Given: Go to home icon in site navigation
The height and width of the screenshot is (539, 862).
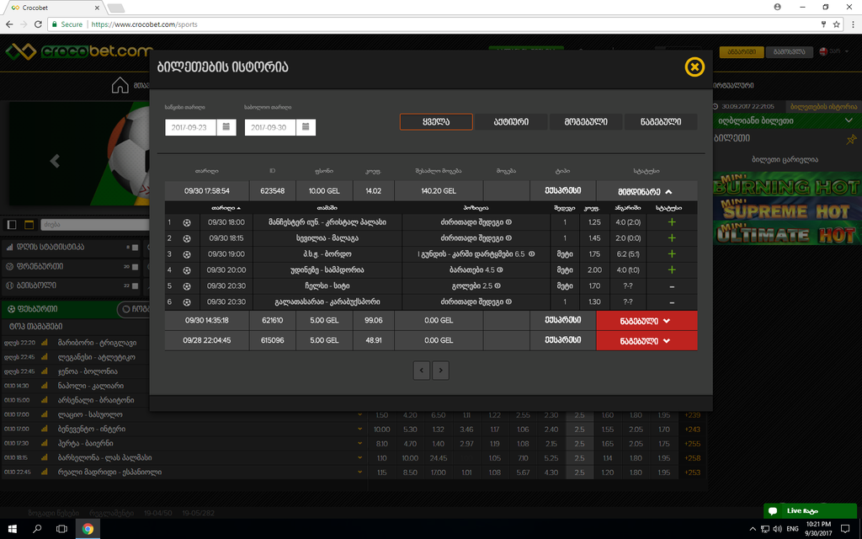Looking at the screenshot, I should coord(120,85).
